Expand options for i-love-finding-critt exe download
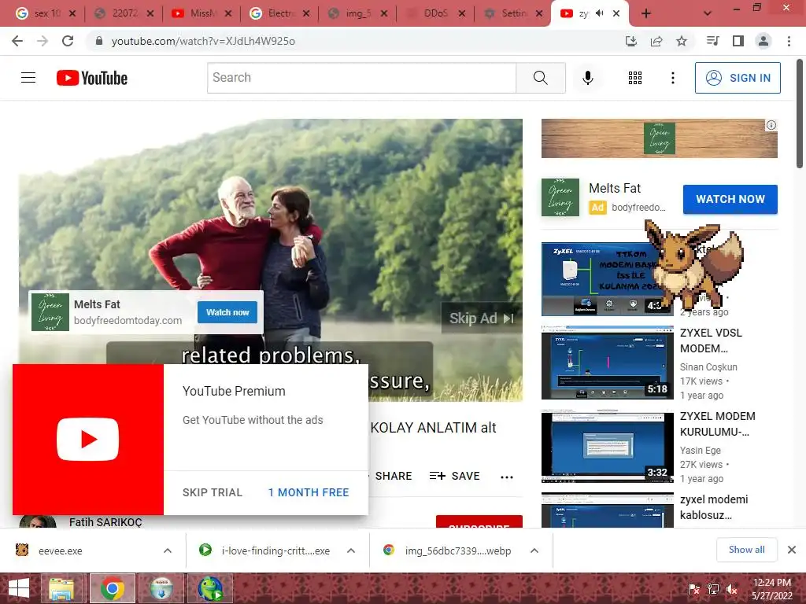 [351, 551]
